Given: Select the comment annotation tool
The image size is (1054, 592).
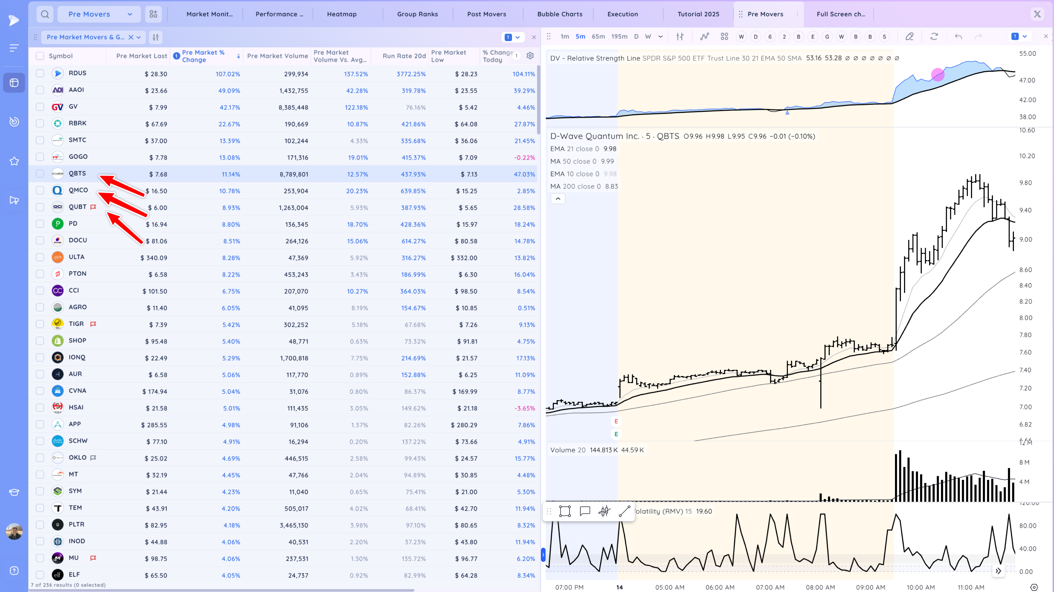Looking at the screenshot, I should pyautogui.click(x=585, y=511).
